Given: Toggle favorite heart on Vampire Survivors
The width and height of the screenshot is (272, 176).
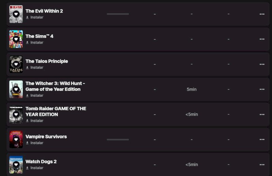Looking at the screenshot, I should click(16, 140).
